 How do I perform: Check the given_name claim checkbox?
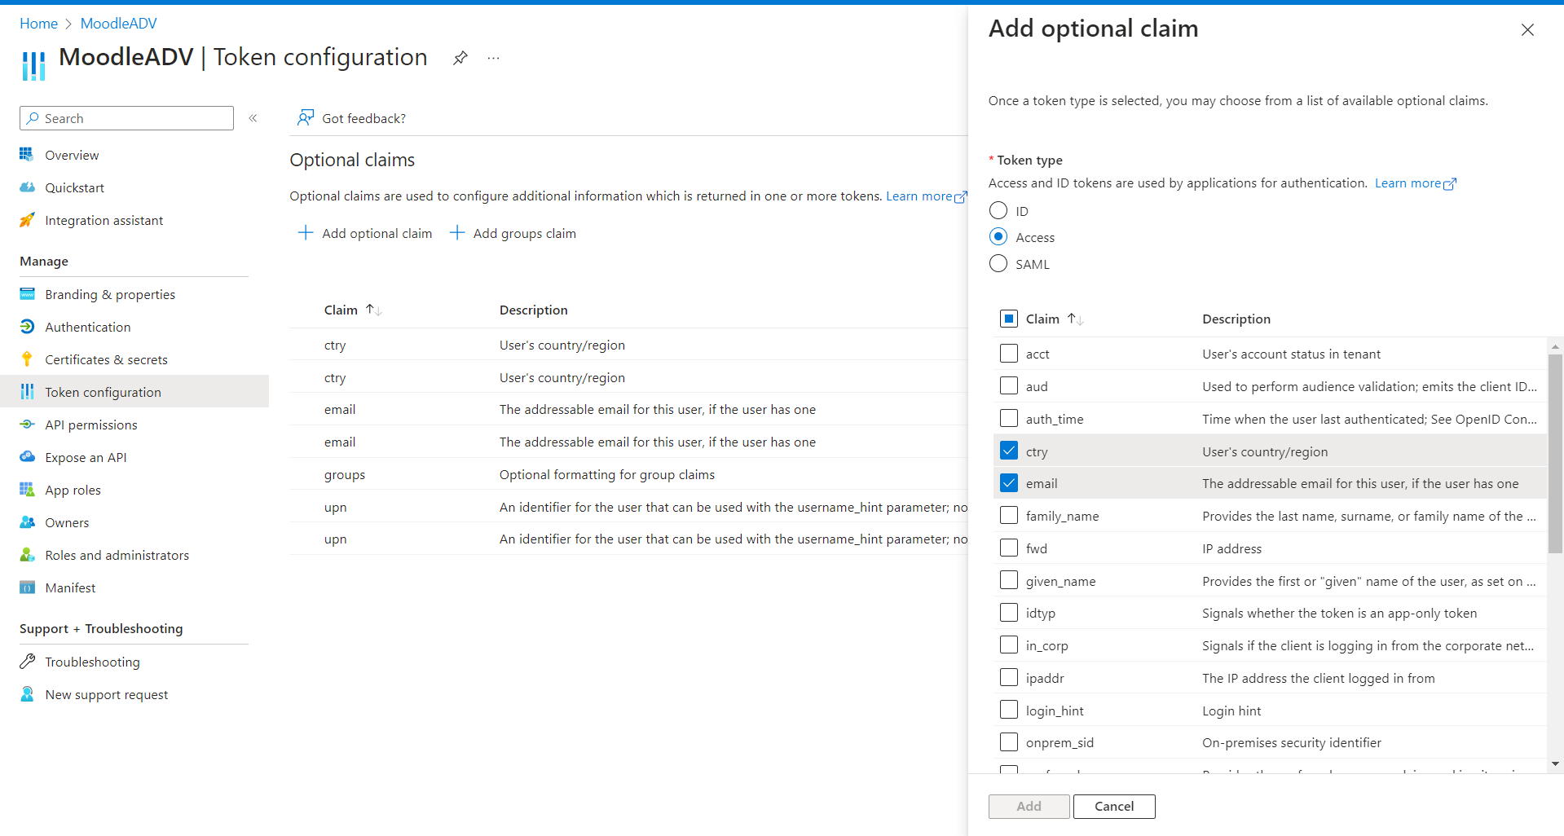[1009, 580]
